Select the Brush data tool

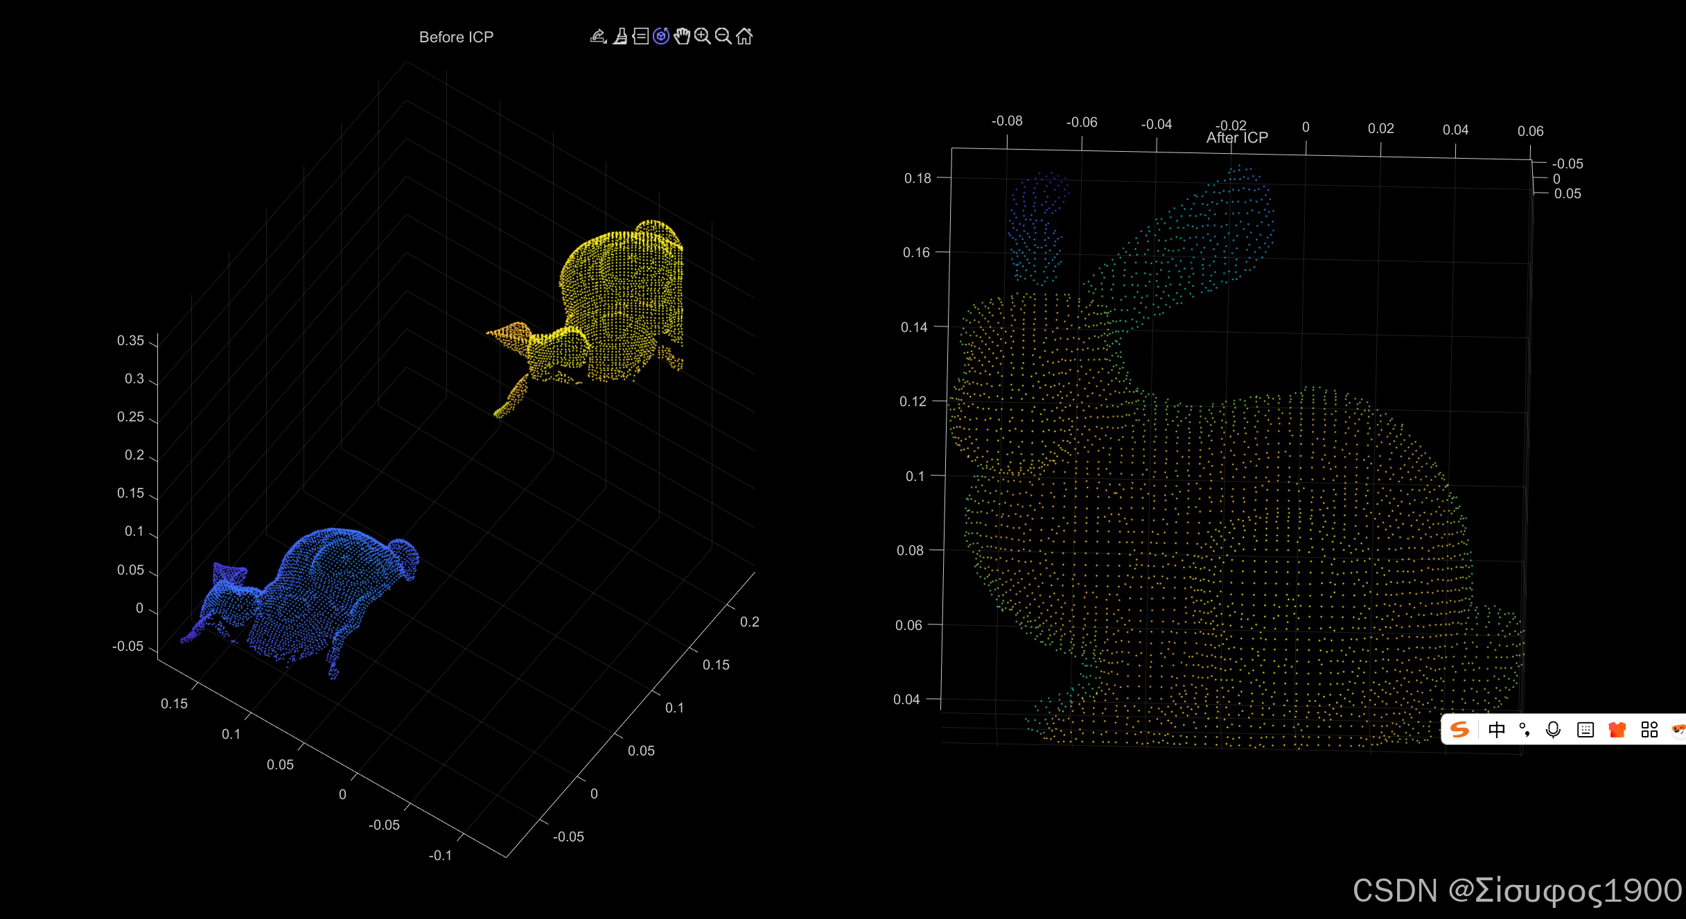pyautogui.click(x=620, y=36)
